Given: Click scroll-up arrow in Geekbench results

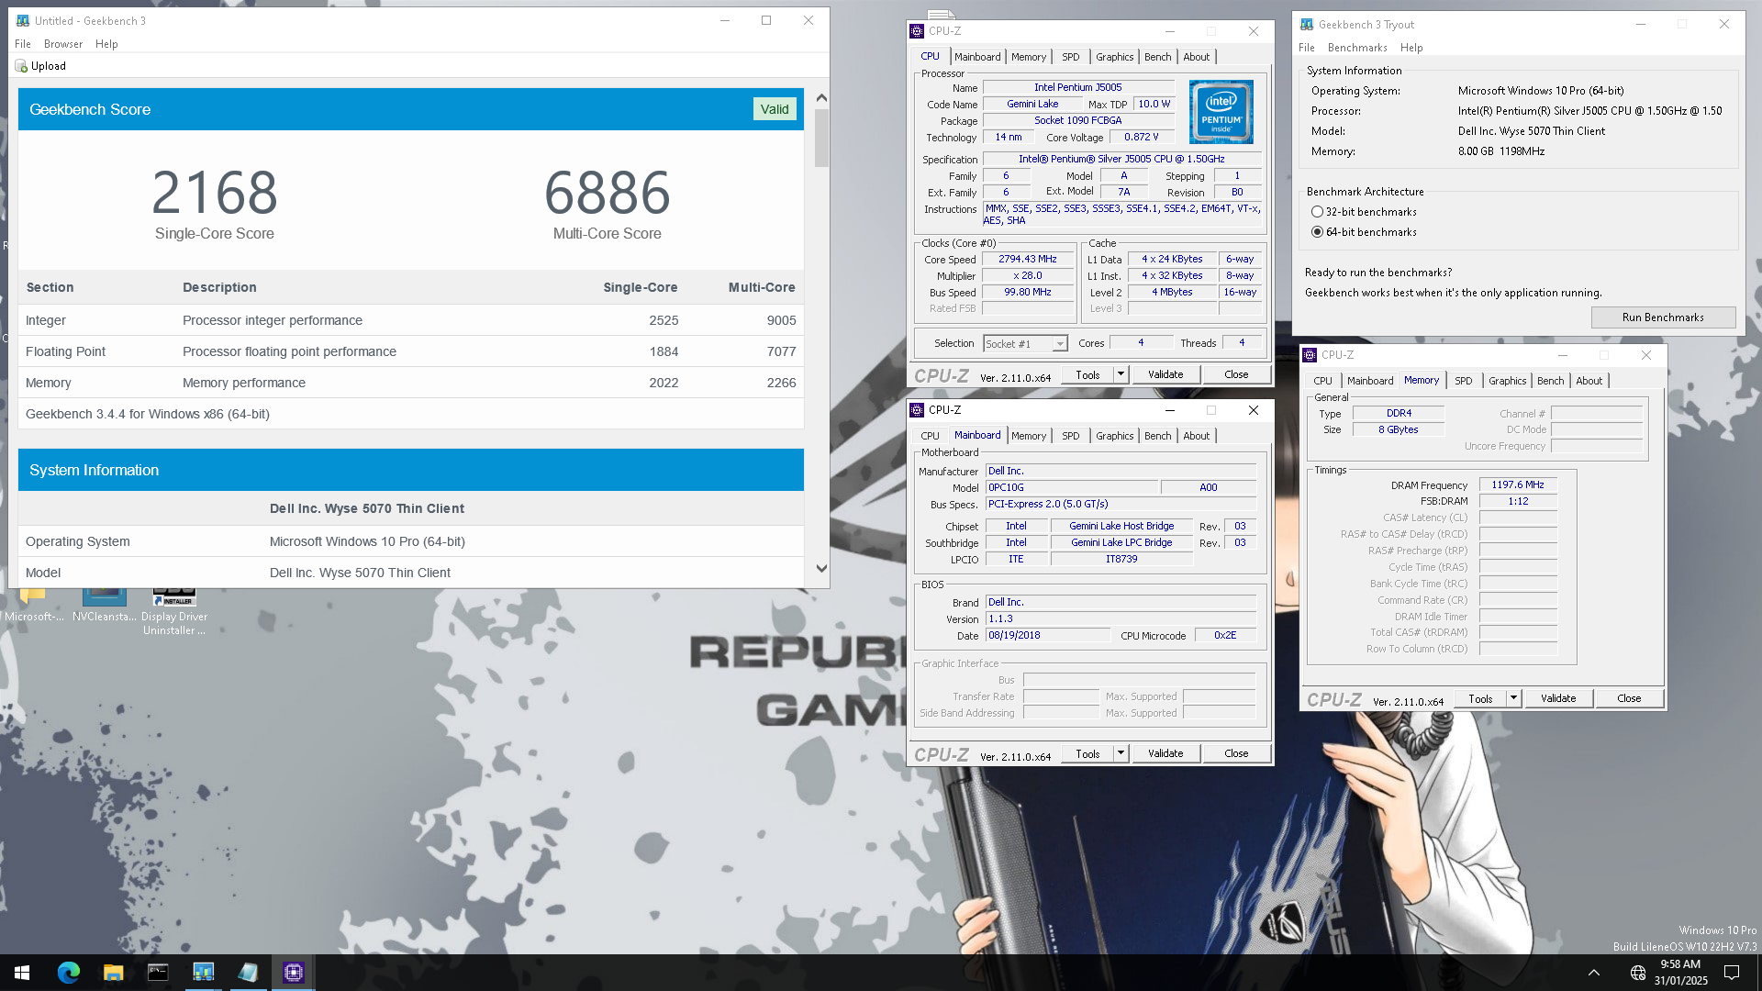Looking at the screenshot, I should pyautogui.click(x=821, y=97).
